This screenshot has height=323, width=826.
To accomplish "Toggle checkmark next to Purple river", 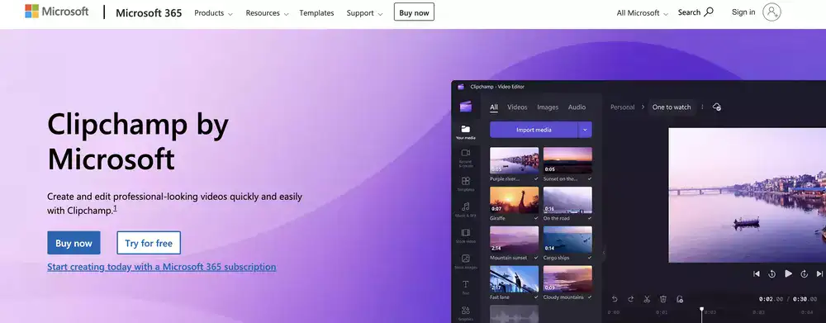I will 536,178.
